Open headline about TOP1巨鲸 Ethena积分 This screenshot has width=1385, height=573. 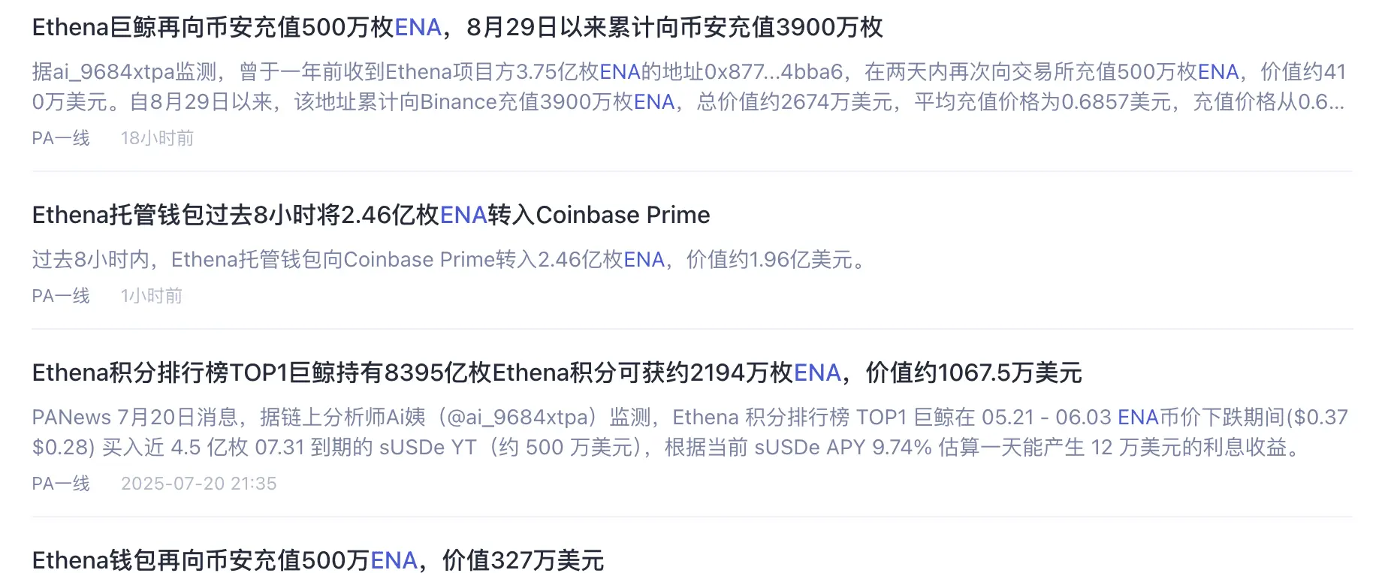[557, 373]
